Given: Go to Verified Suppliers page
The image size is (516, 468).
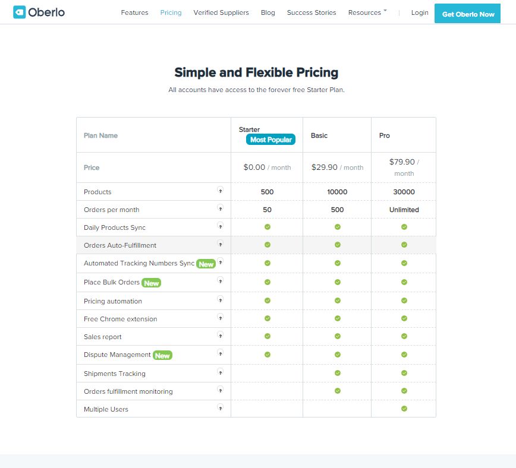Looking at the screenshot, I should [221, 12].
